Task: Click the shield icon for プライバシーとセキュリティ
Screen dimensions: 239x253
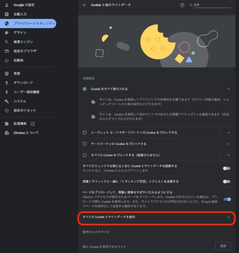Action: pyautogui.click(x=7, y=23)
